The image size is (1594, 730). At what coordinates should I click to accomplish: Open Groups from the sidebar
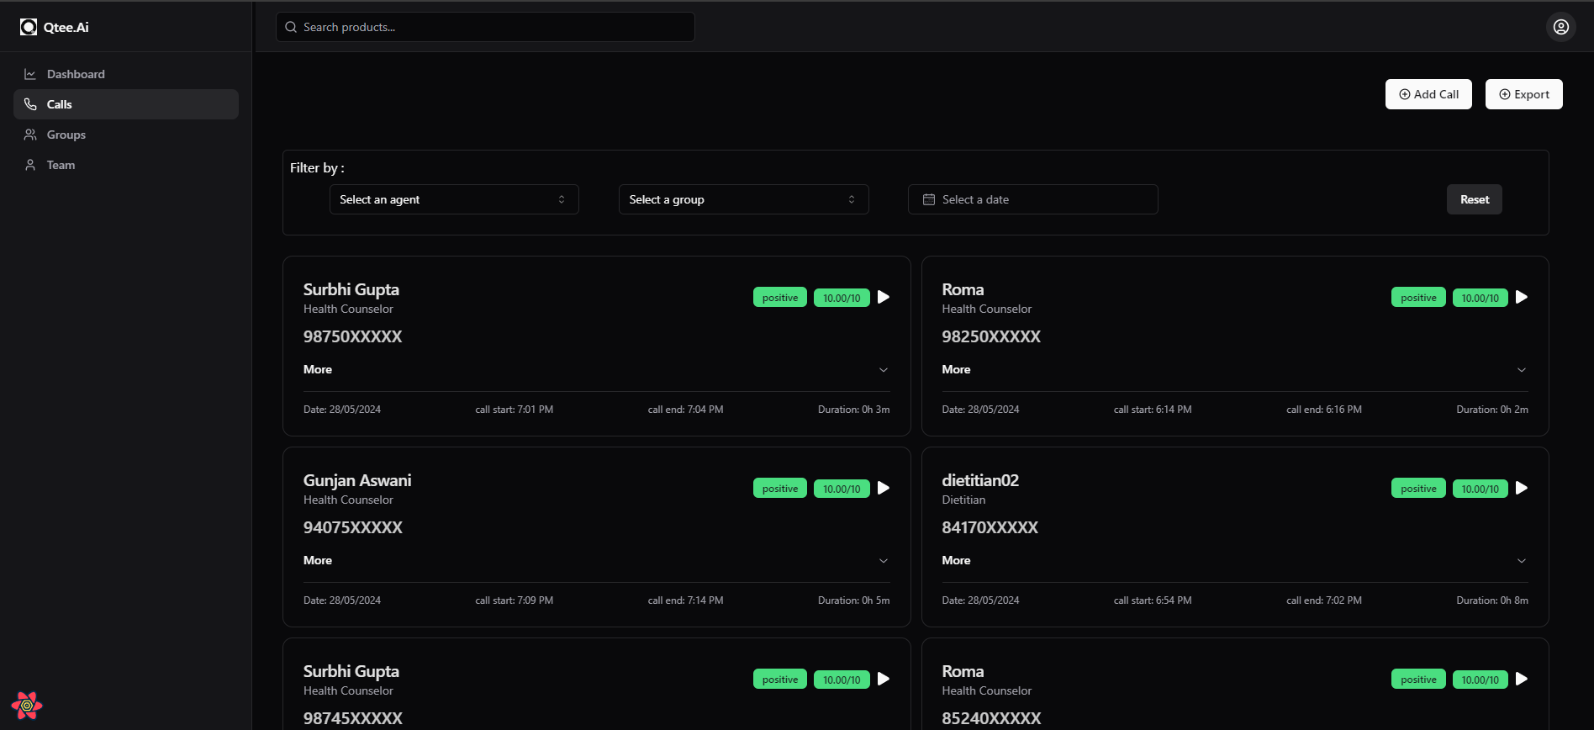click(x=66, y=135)
